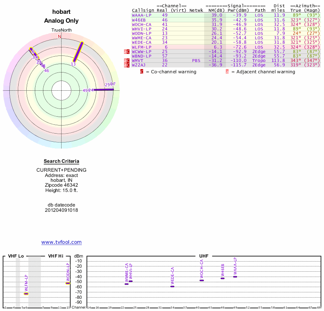Click the pink Adjacent channel warning legend swatch
The width and height of the screenshot is (324, 311).
227,72
